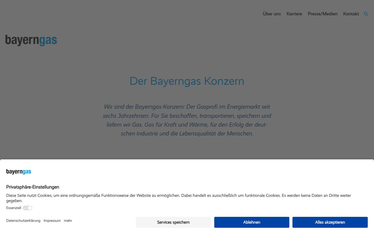Open the Impressum link

[x=52, y=221]
